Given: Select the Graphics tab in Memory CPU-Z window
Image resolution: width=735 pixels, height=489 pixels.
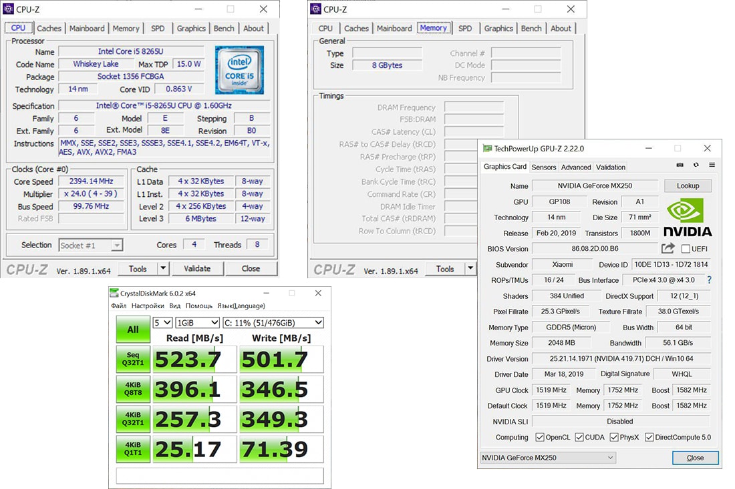Looking at the screenshot, I should click(x=498, y=28).
